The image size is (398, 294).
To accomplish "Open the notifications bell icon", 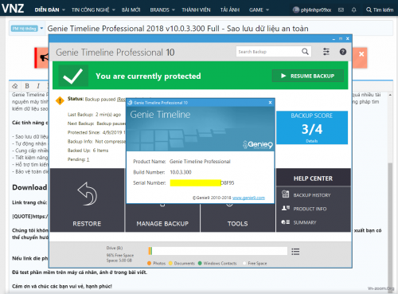I will (353, 10).
